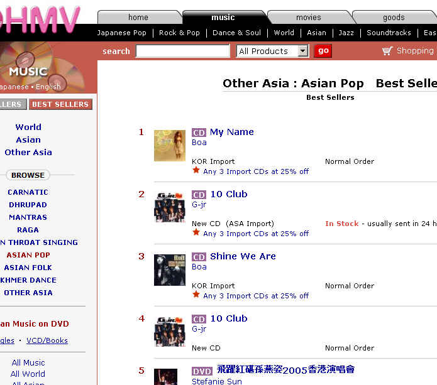Click CD format icon next to My Name
Image resolution: width=437 pixels, height=385 pixels.
point(199,133)
